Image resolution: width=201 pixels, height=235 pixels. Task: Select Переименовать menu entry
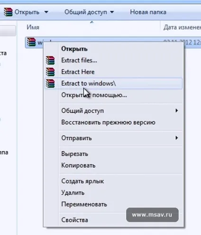[x=113, y=204]
